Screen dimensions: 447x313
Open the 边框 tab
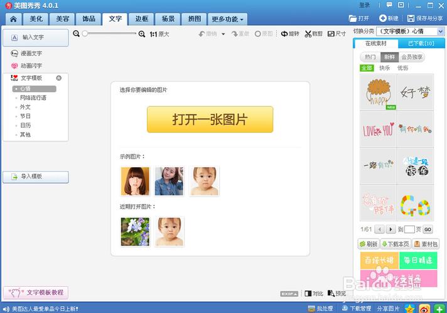point(142,19)
